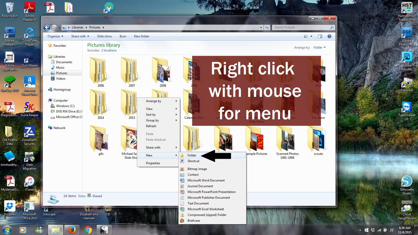The width and height of the screenshot is (418, 235).
Task: Click Refresh in the context menu
Action: 159,126
